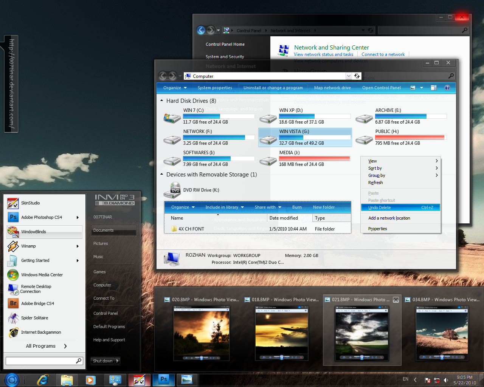
Task: Click Uninstall or change a program
Action: (x=273, y=88)
